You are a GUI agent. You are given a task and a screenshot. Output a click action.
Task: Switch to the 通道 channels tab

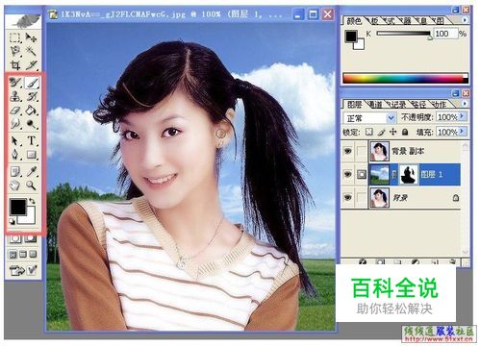374,105
